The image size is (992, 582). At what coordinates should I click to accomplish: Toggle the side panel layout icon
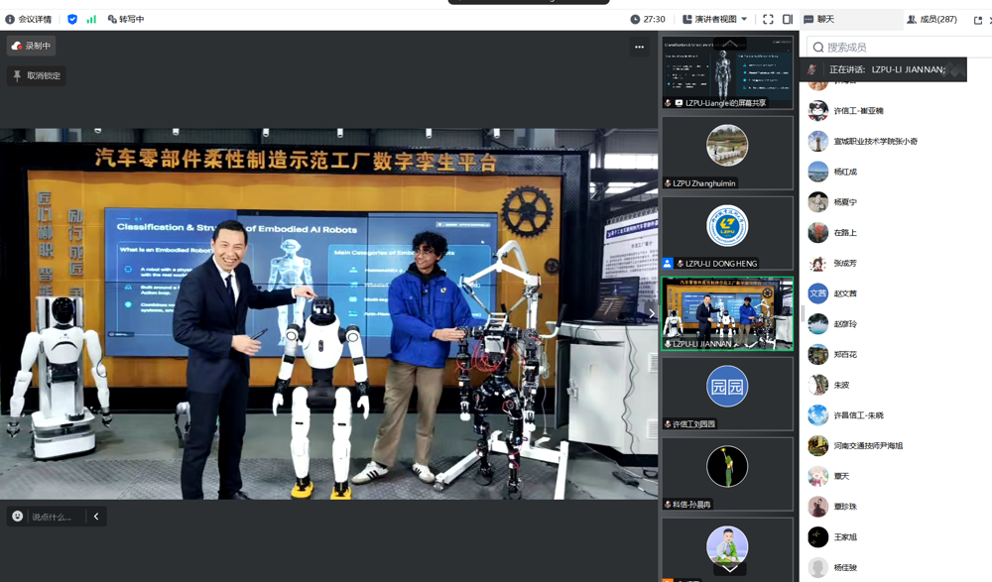point(788,19)
